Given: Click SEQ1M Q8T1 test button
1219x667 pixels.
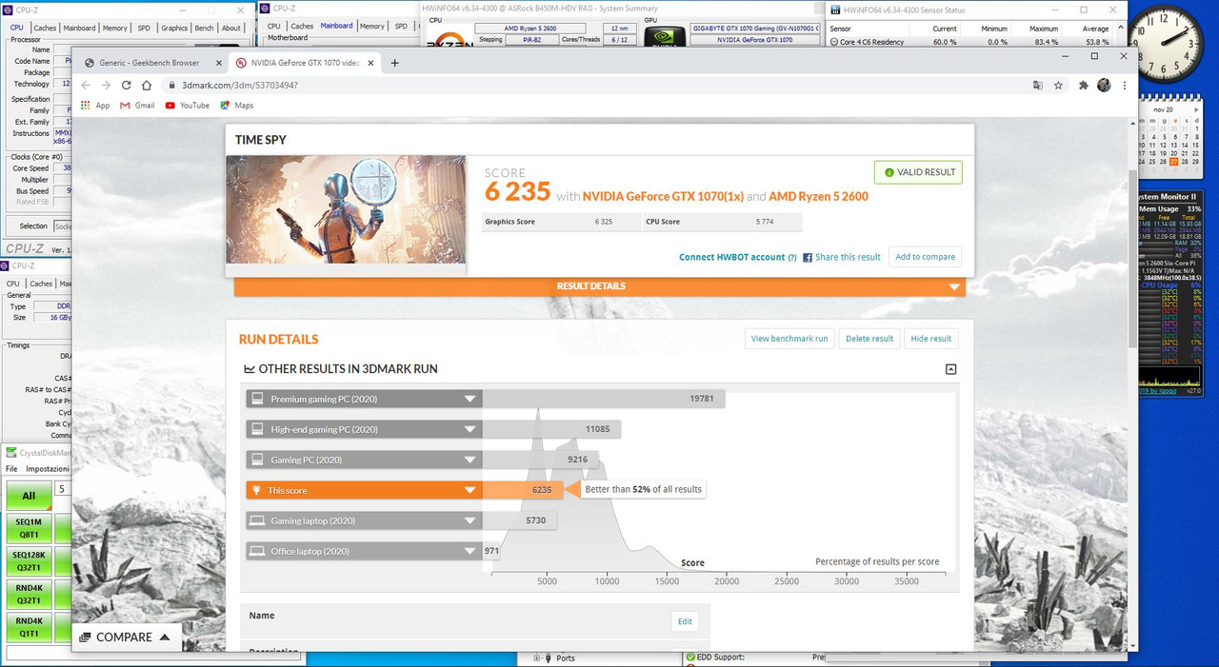Looking at the screenshot, I should (29, 528).
